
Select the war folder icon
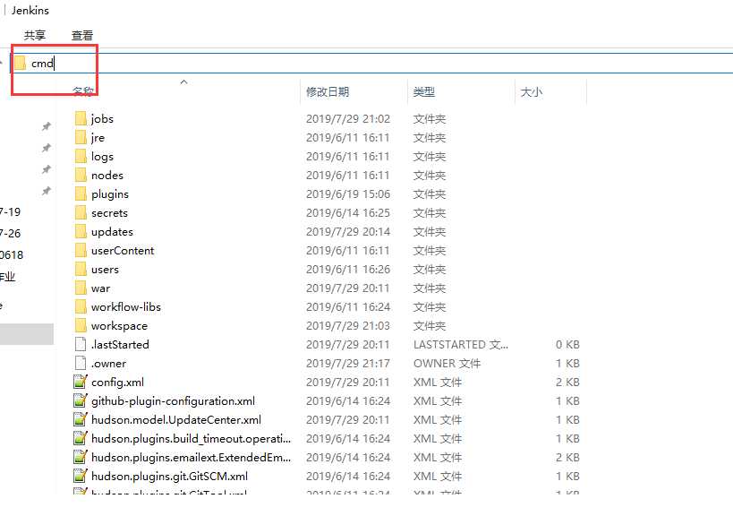pyautogui.click(x=81, y=288)
